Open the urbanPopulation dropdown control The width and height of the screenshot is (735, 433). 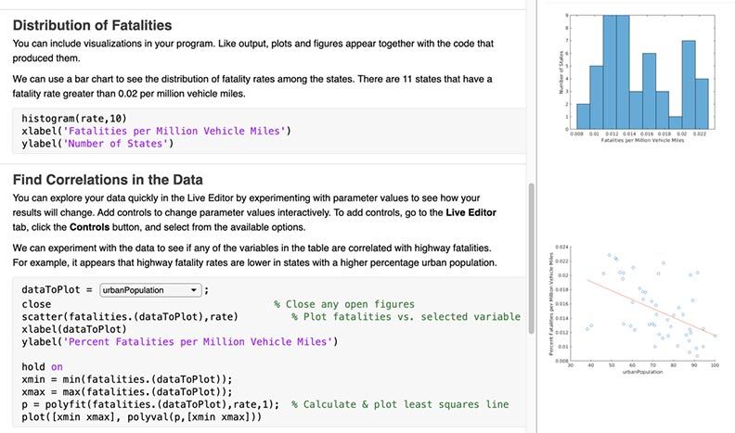click(x=150, y=290)
